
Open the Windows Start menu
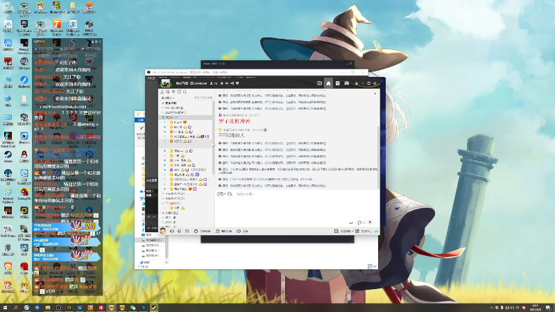pyautogui.click(x=5, y=308)
